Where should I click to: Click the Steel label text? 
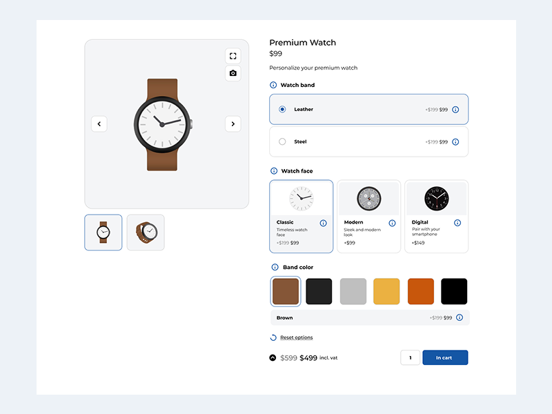click(300, 141)
